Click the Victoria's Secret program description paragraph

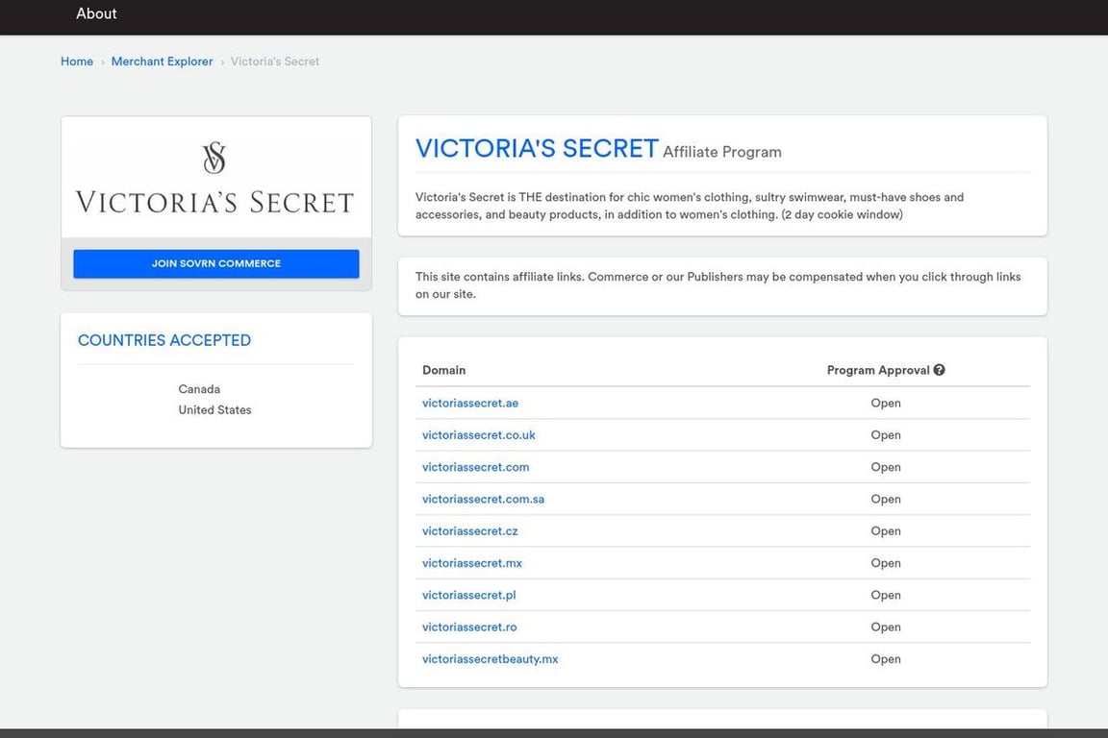point(690,206)
